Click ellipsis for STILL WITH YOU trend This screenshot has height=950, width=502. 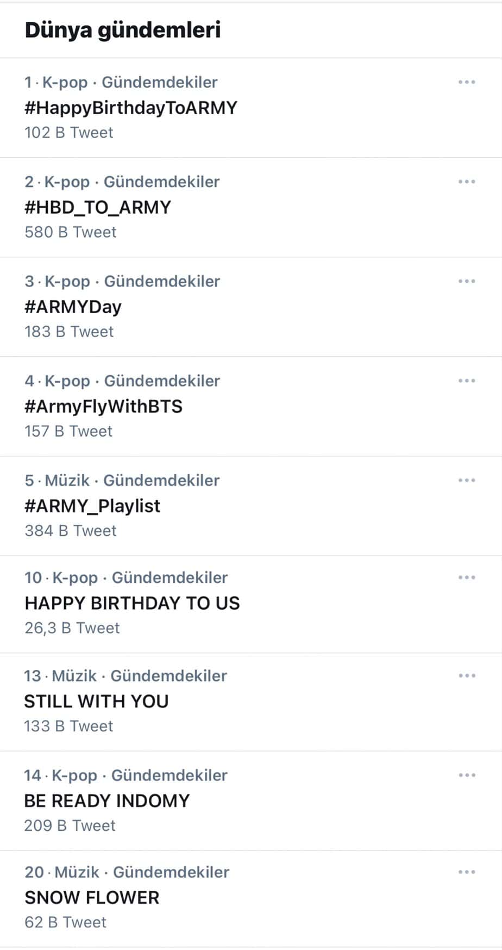pos(467,676)
